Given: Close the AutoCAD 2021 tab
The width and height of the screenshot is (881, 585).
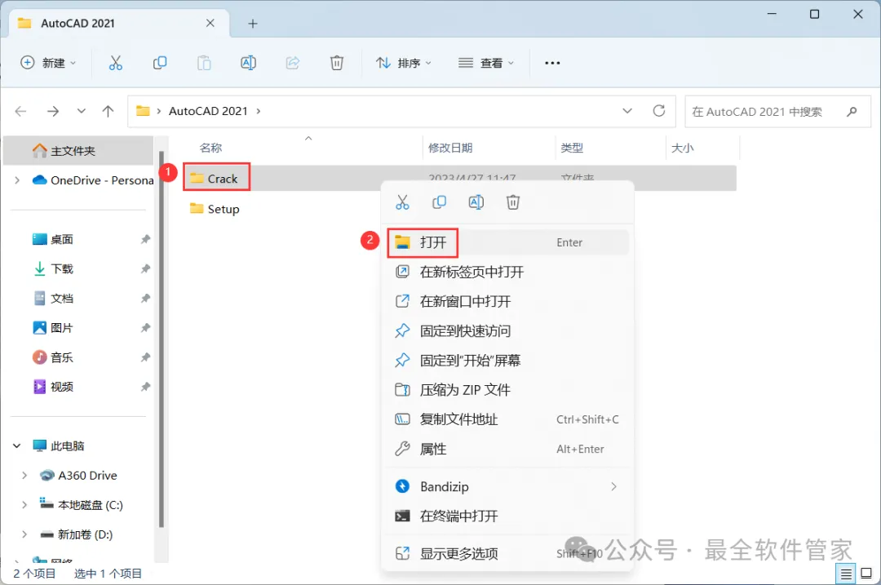Looking at the screenshot, I should point(210,23).
